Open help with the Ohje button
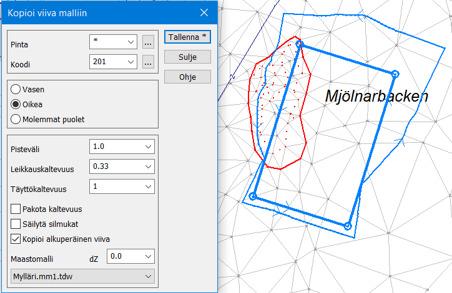This screenshot has width=452, height=293. (187, 77)
